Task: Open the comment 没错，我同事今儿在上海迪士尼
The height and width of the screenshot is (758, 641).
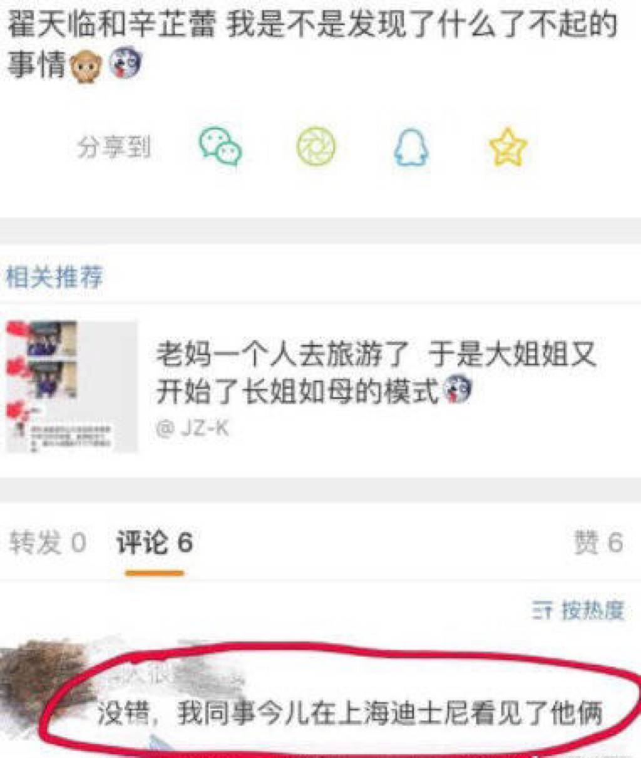Action: (349, 714)
